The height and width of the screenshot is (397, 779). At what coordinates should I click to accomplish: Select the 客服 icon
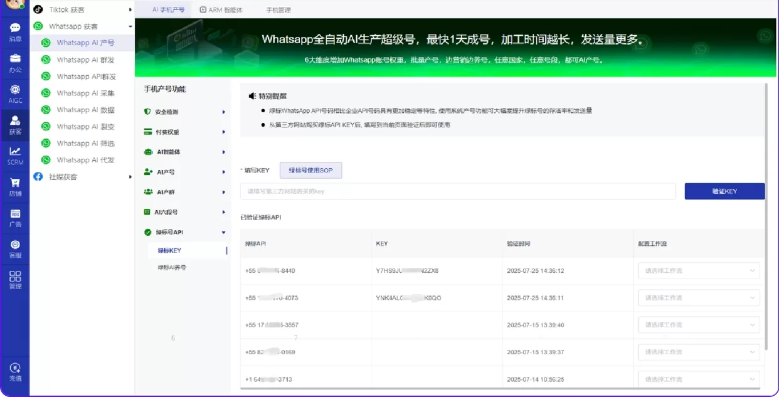14,250
